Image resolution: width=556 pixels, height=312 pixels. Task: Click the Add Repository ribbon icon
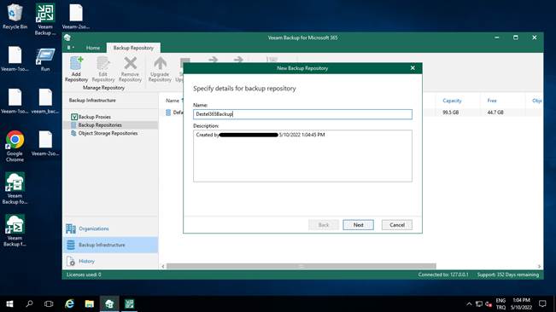click(x=76, y=64)
